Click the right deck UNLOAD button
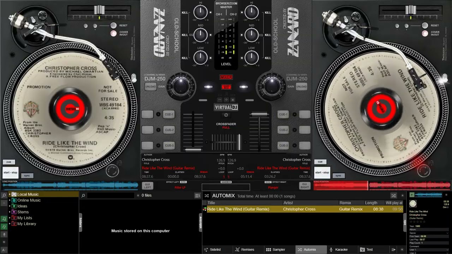The height and width of the screenshot is (254, 452). tap(301, 87)
